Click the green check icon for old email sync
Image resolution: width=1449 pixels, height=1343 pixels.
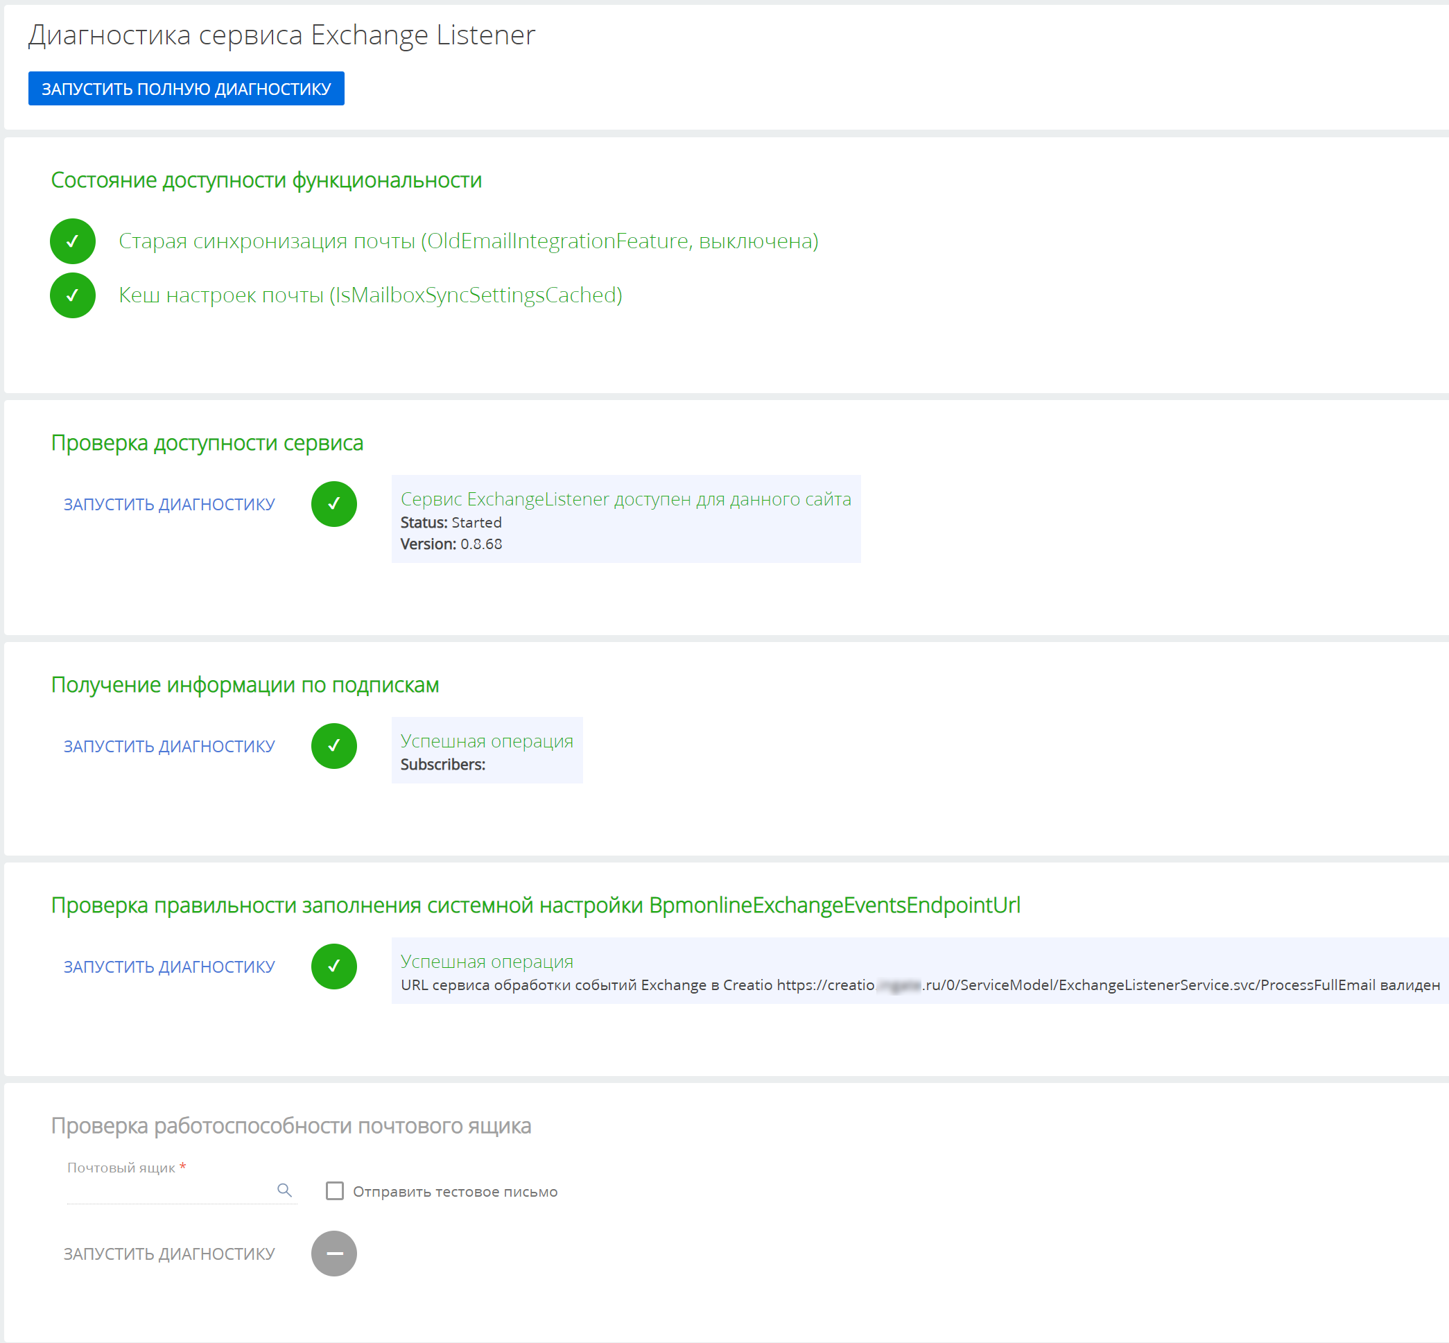click(x=73, y=241)
